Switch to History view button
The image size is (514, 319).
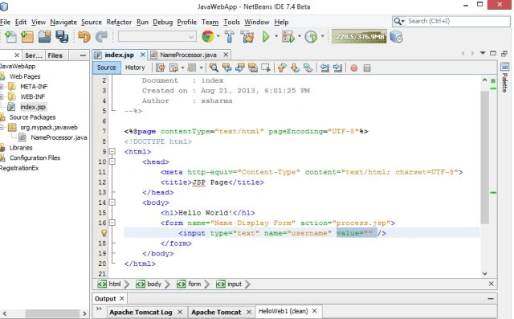[x=135, y=67]
